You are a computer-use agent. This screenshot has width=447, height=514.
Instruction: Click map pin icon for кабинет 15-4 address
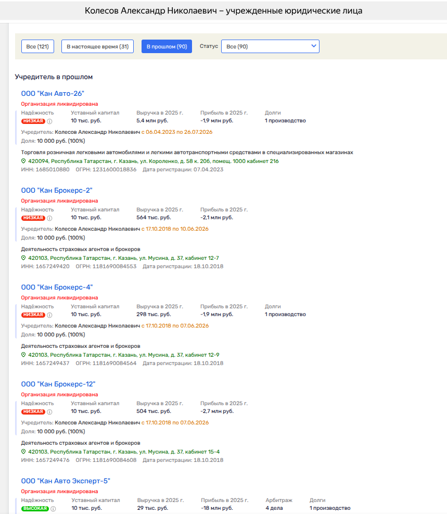click(x=23, y=452)
